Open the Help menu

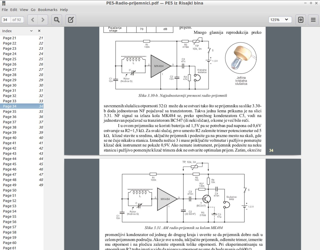pos(64,10)
